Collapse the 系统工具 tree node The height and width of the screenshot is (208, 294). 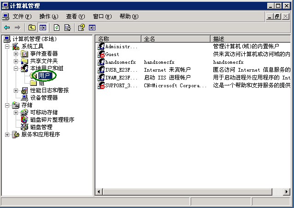(x=7, y=46)
